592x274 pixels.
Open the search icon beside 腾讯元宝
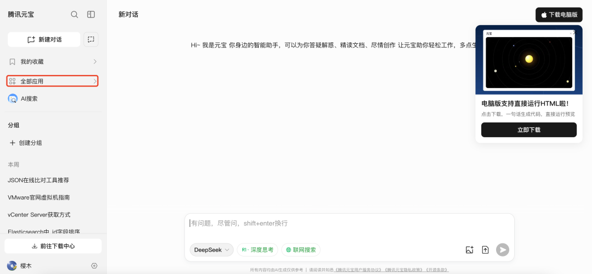click(x=75, y=15)
